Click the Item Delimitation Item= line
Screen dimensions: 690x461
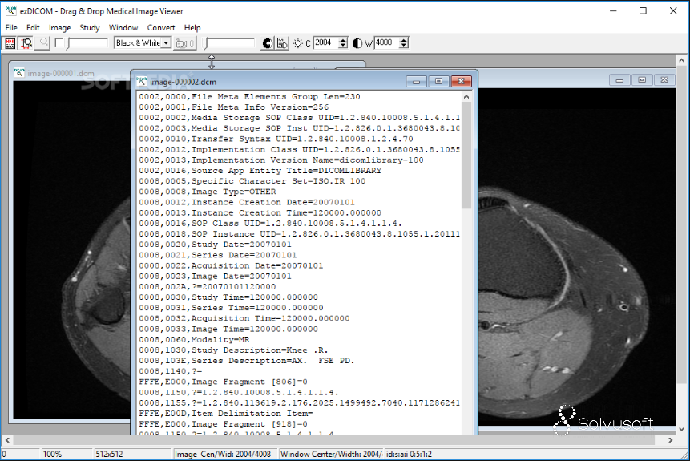click(226, 414)
